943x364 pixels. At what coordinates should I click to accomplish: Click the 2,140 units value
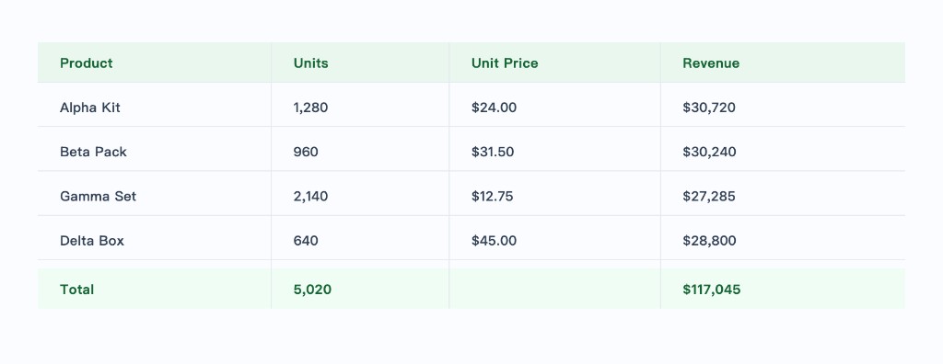(310, 197)
